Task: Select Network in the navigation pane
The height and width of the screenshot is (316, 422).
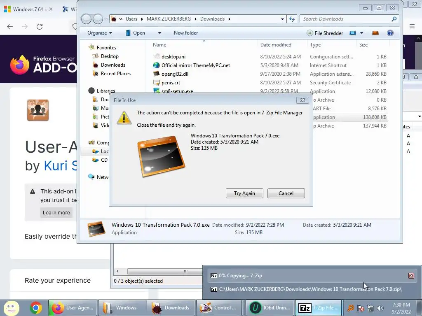Action: [x=98, y=177]
